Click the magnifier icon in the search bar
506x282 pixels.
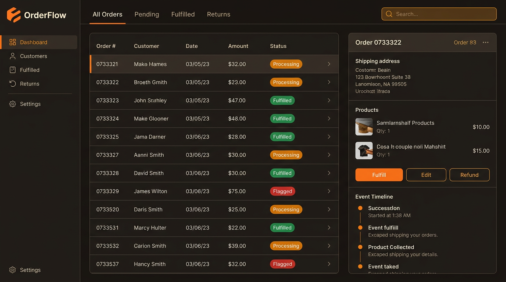[x=389, y=14]
